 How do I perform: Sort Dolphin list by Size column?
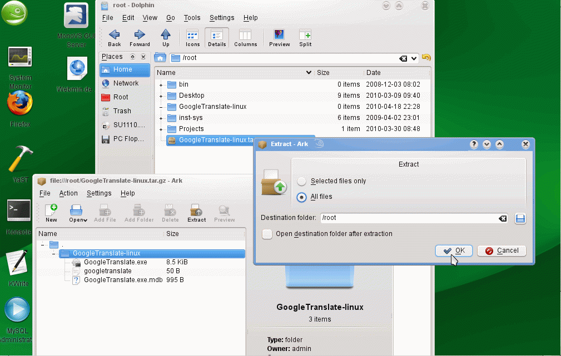coord(339,73)
